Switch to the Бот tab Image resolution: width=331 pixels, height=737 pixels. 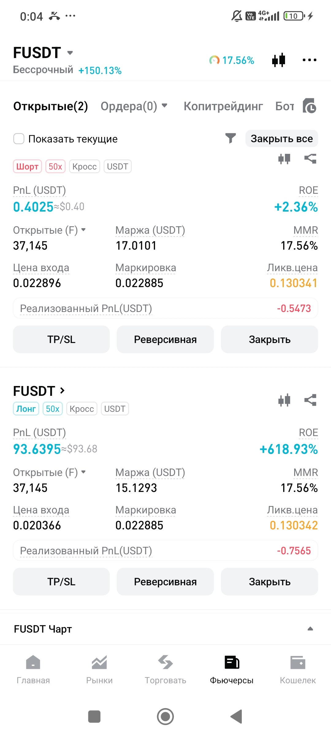(285, 106)
